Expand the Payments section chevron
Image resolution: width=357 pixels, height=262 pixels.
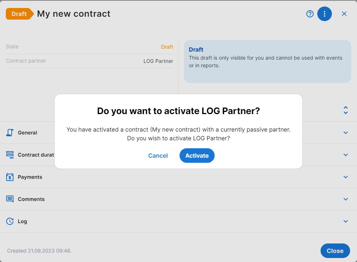pos(346,177)
